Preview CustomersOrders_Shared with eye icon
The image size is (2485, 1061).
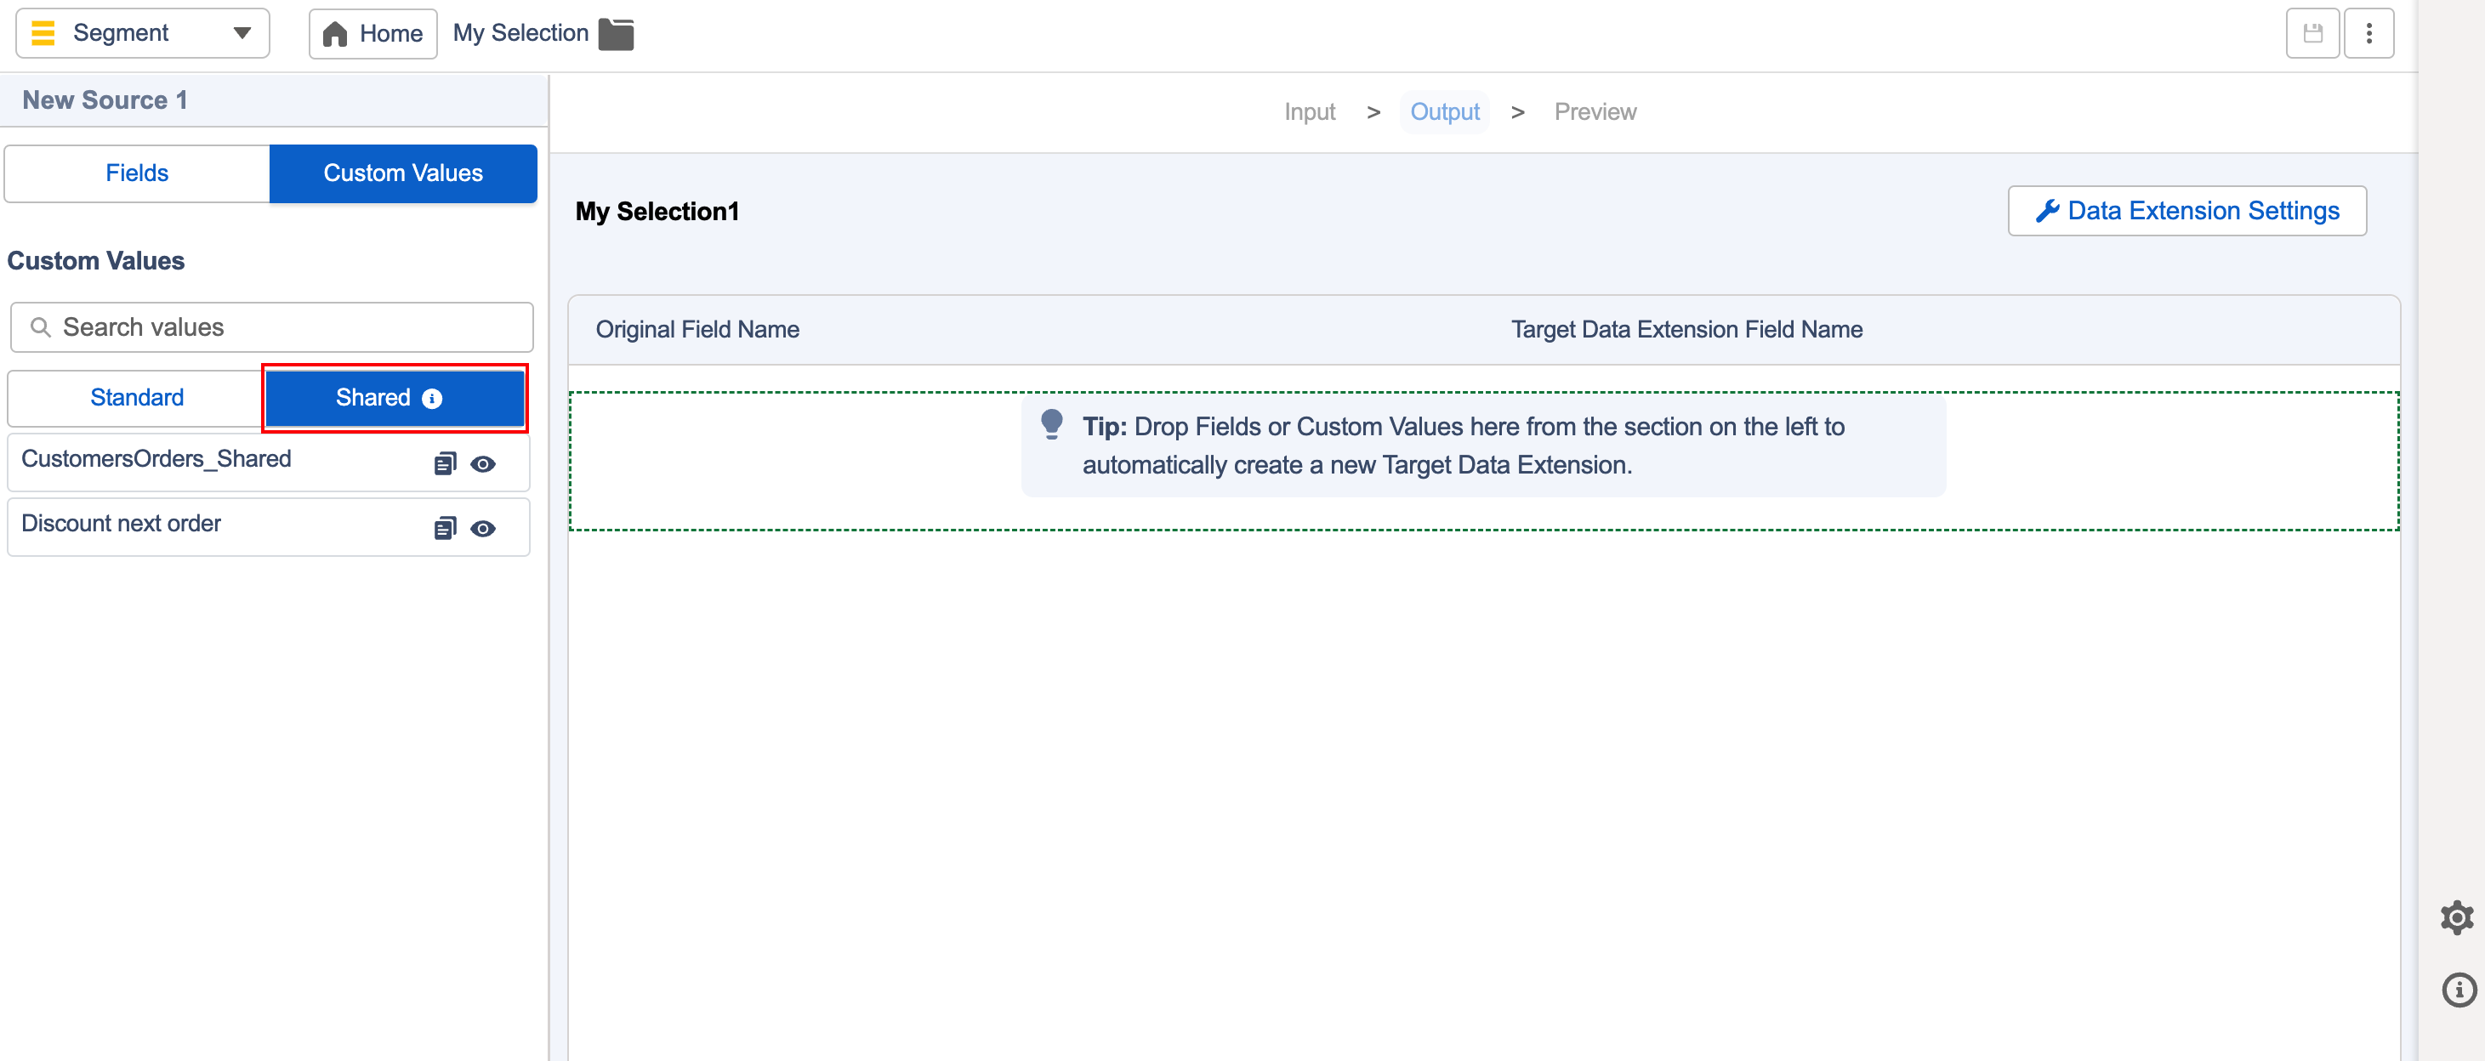click(x=483, y=464)
